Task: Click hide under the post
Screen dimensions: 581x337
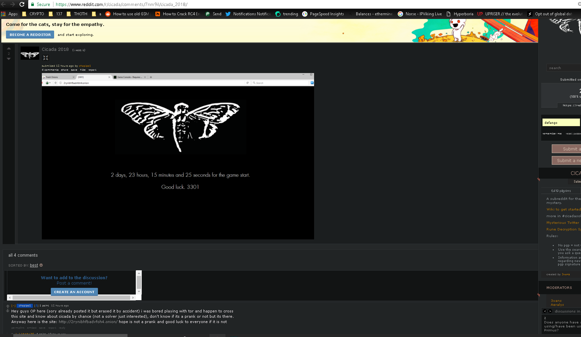Action: pyautogui.click(x=83, y=70)
